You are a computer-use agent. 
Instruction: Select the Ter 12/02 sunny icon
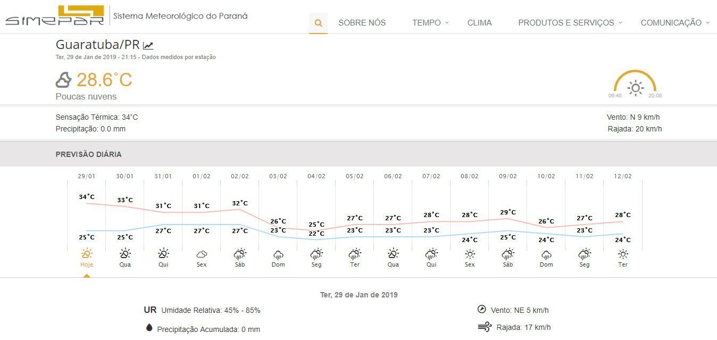(623, 254)
